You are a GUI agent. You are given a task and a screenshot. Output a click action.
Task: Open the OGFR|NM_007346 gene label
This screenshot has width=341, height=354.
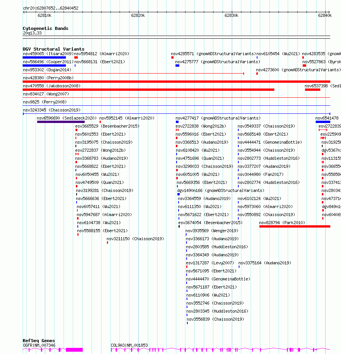click(x=39, y=346)
